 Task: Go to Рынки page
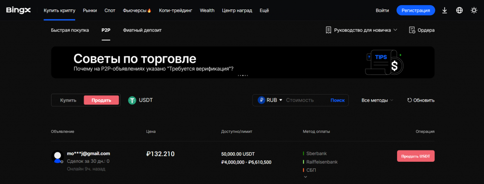(90, 10)
